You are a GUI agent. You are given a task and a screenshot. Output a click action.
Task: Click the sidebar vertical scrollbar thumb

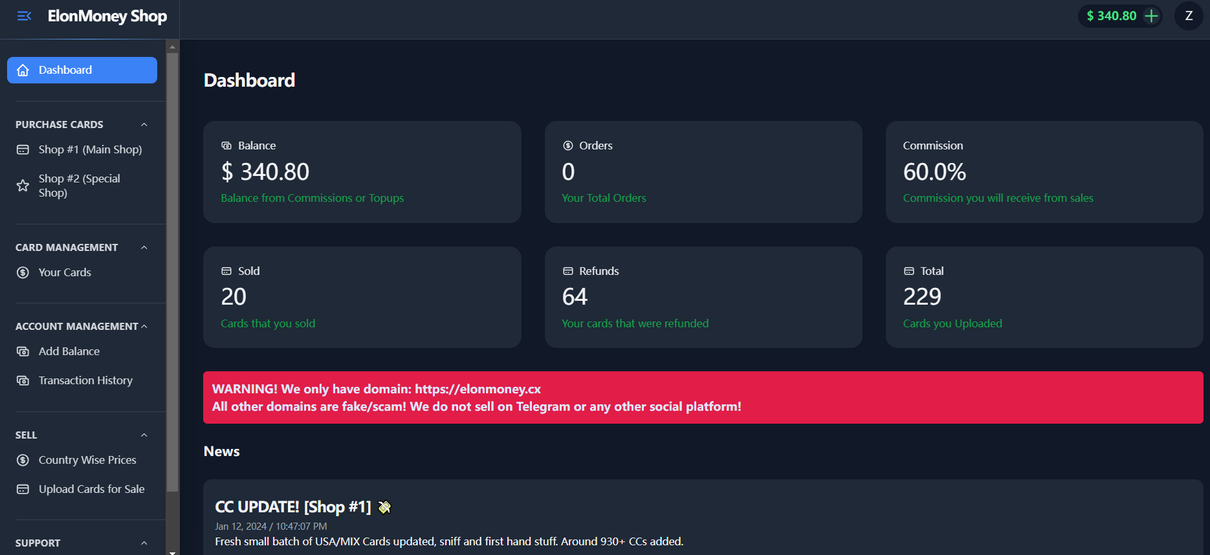[x=172, y=272]
